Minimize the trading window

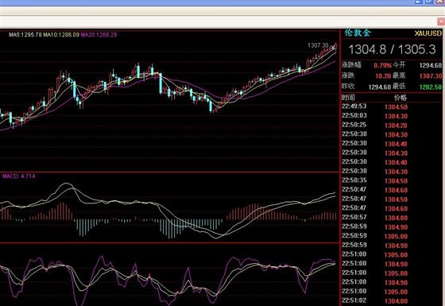point(418,2)
